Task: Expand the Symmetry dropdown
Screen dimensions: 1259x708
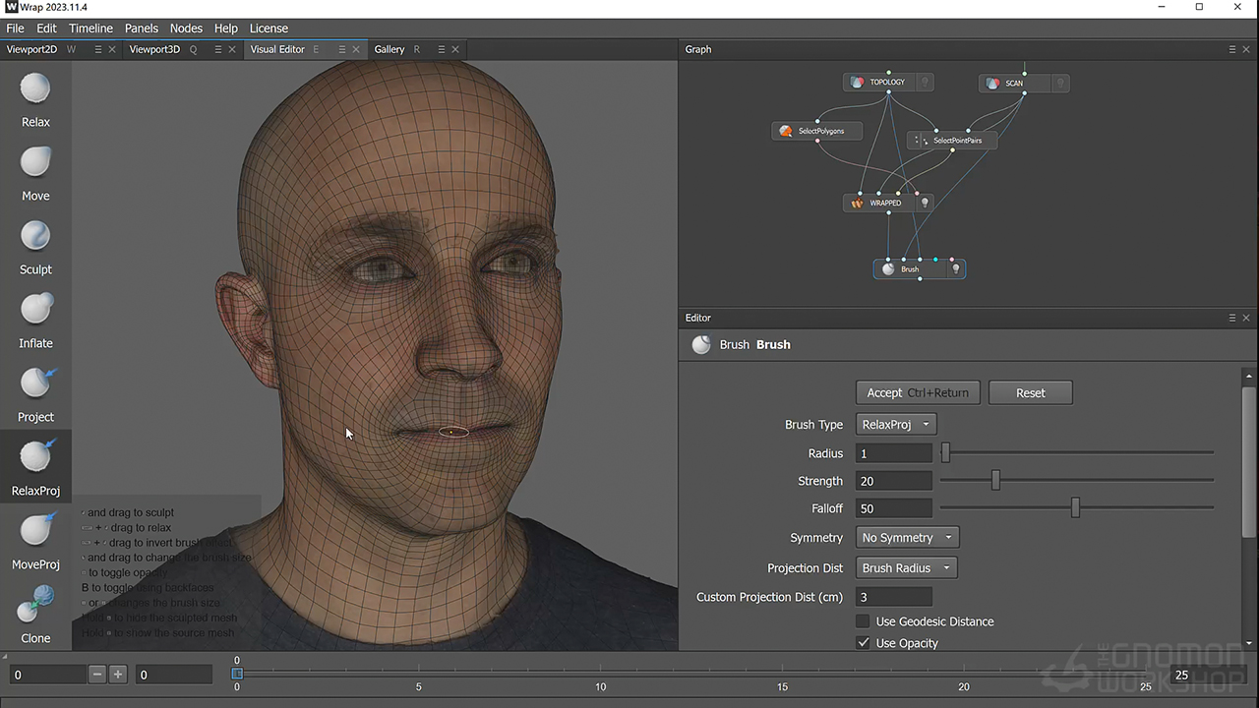Action: point(906,538)
